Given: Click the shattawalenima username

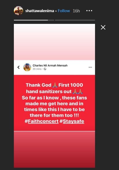Looking at the screenshot, I should (40, 11).
